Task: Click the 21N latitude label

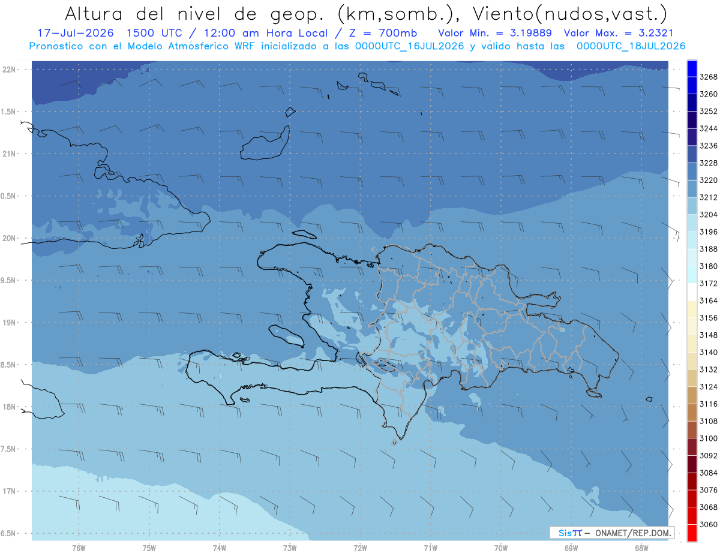Action: point(10,154)
